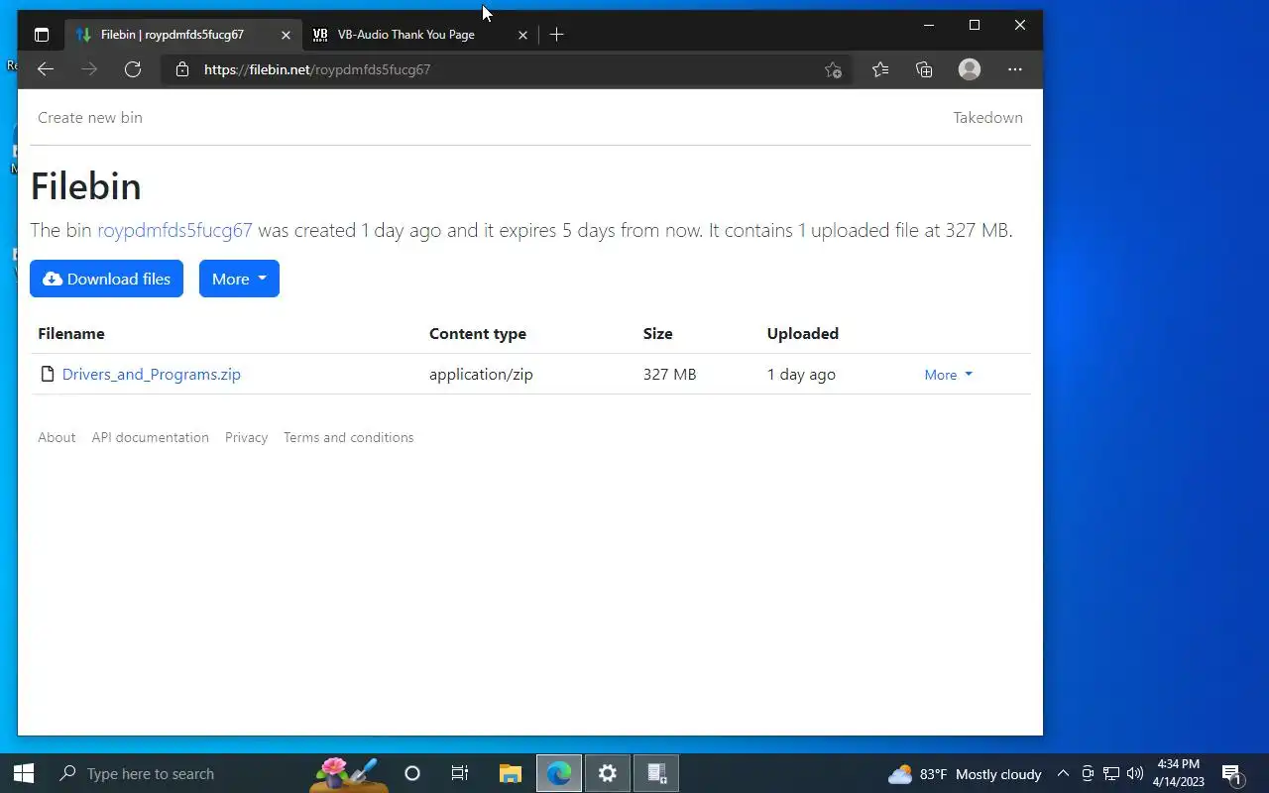Image resolution: width=1269 pixels, height=793 pixels.
Task: Switch to VB-Audio Thank You Page tab
Action: [406, 35]
